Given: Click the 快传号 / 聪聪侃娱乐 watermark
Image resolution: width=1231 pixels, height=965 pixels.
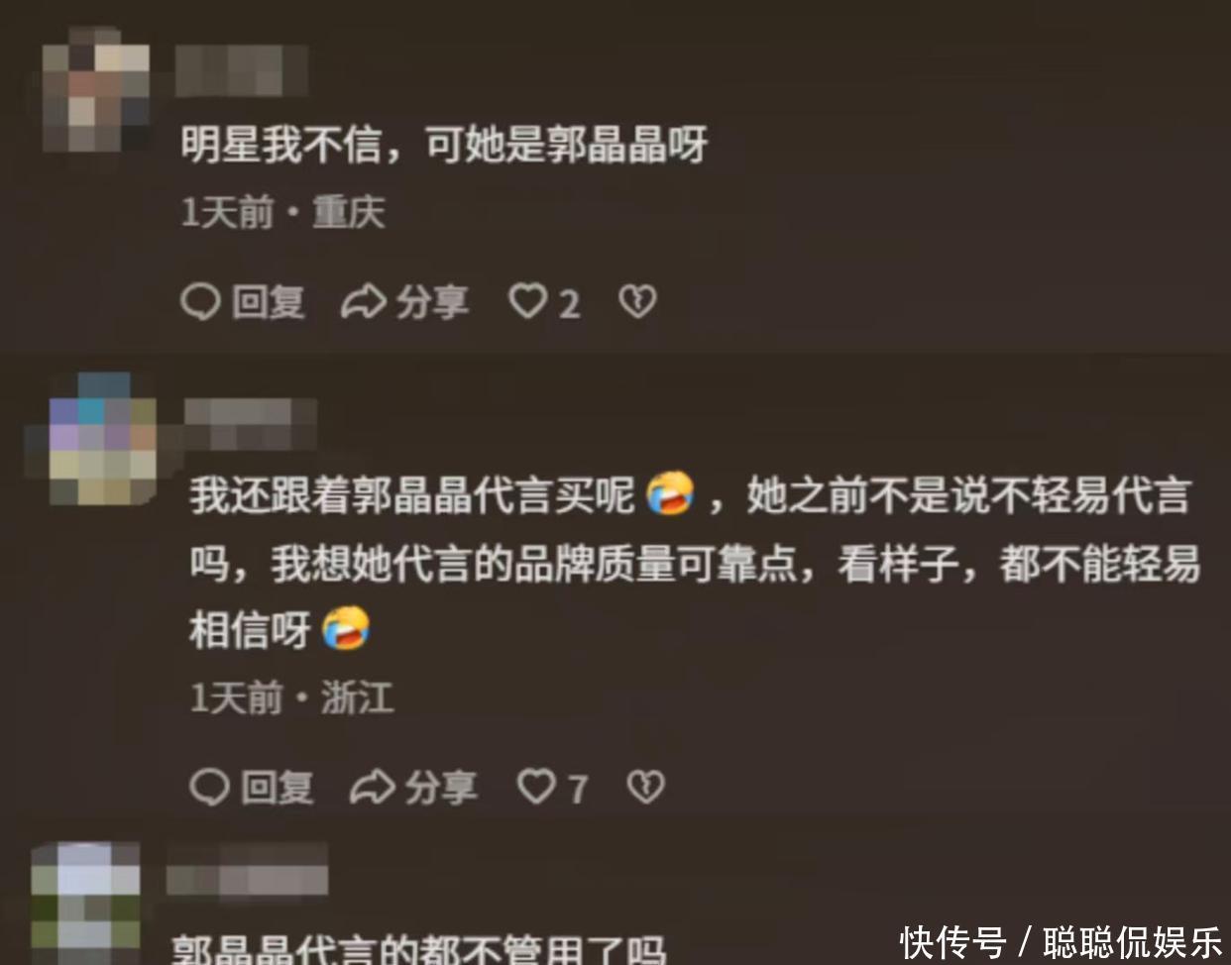Looking at the screenshot, I should click(1062, 941).
